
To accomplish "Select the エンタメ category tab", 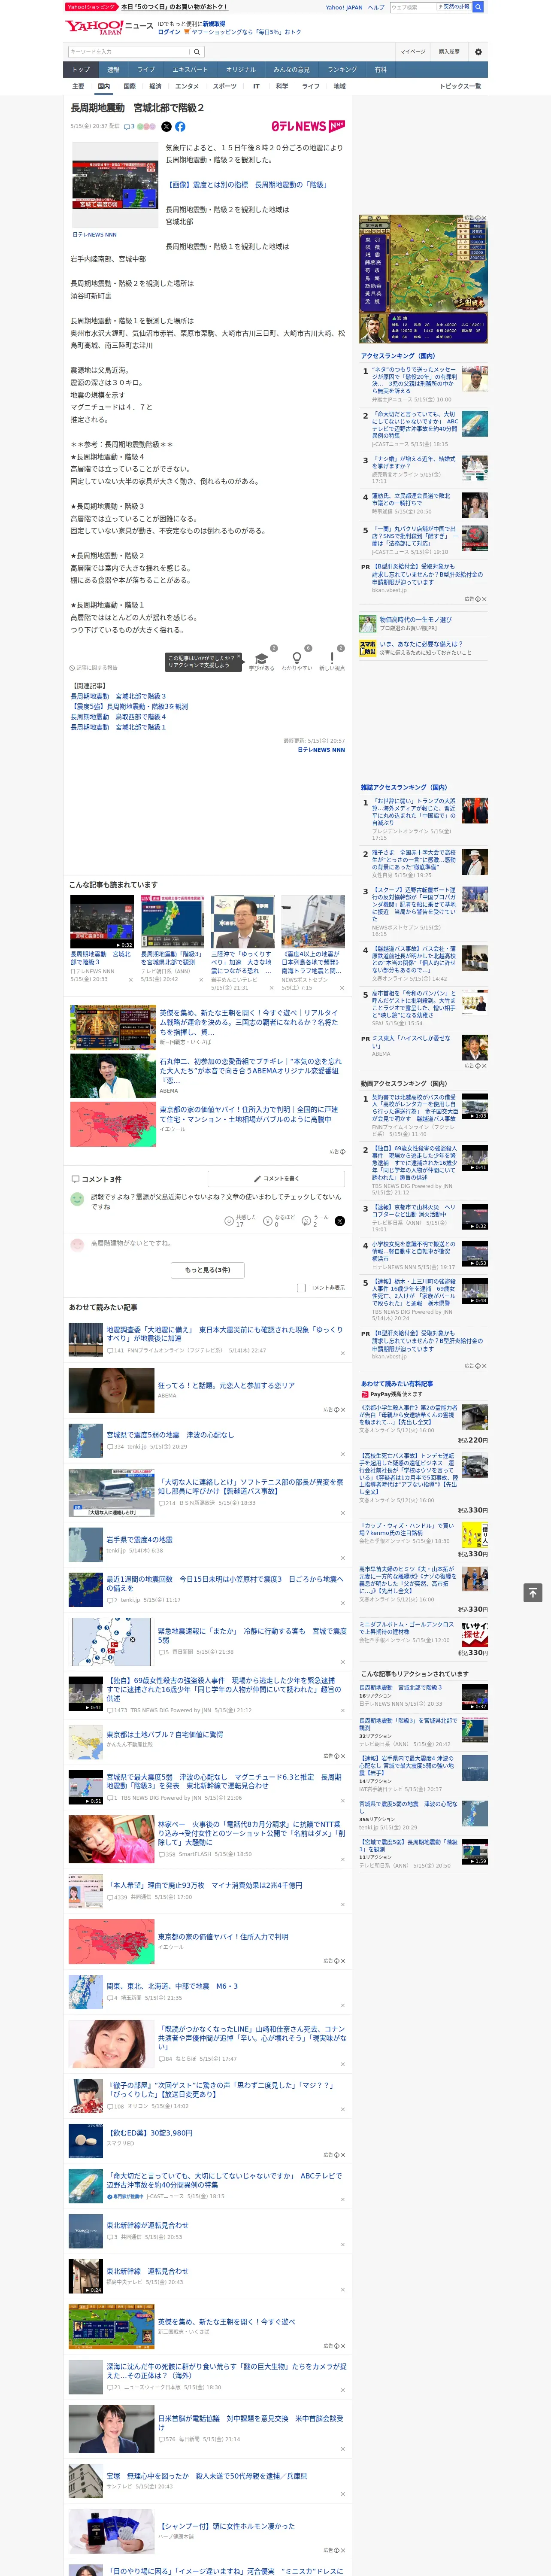I will [x=187, y=87].
